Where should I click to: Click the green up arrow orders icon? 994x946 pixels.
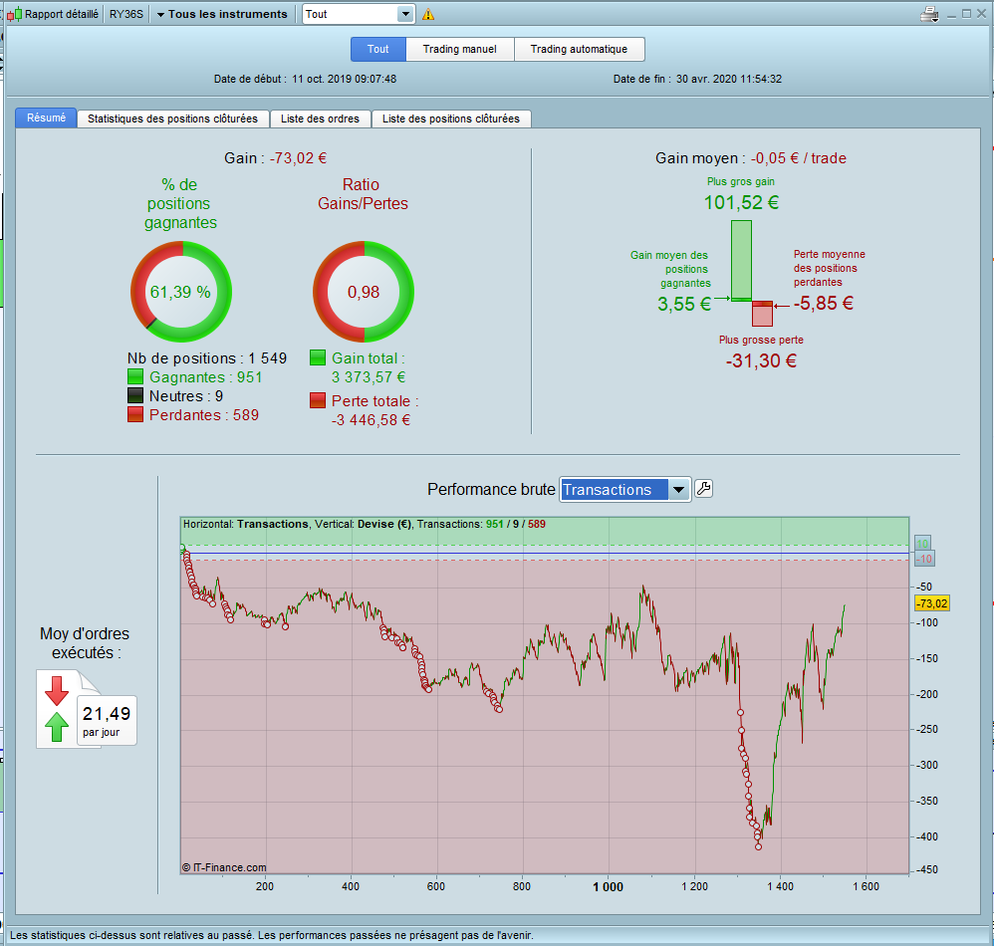pos(57,726)
